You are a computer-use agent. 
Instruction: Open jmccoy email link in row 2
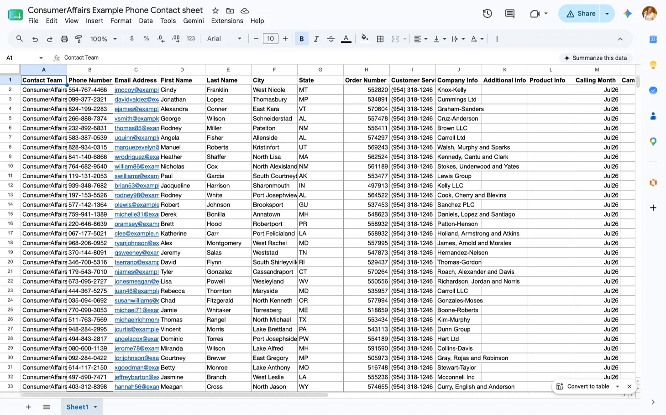click(x=136, y=90)
